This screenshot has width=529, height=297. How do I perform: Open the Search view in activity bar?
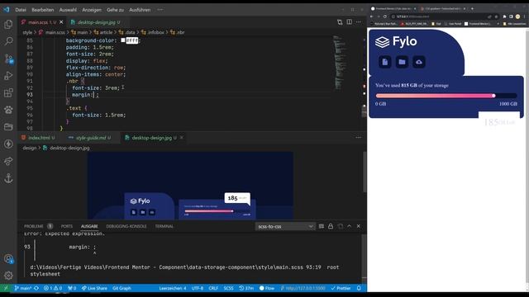pos(8,41)
